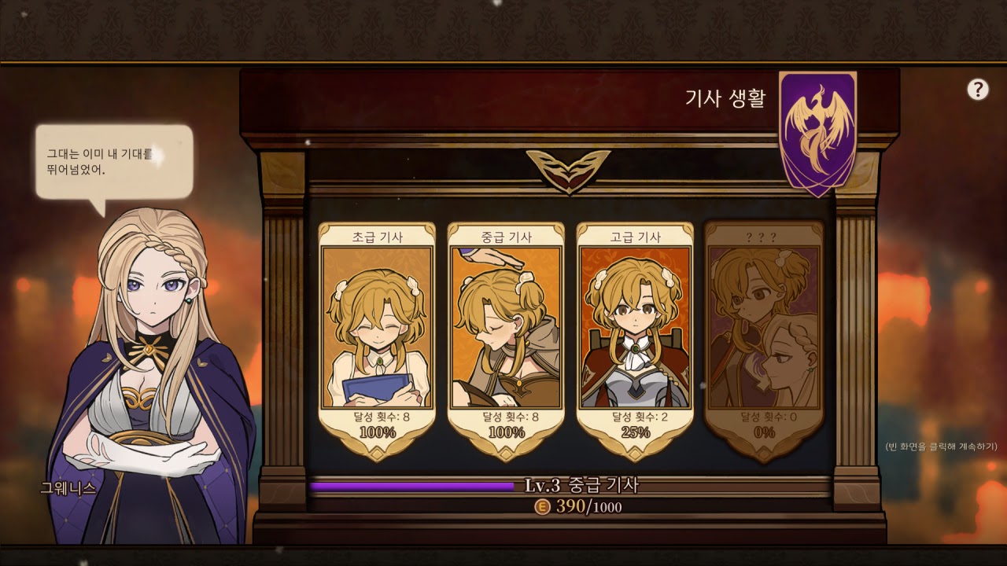Click the 25% completion on 고급 기사 card

[635, 432]
